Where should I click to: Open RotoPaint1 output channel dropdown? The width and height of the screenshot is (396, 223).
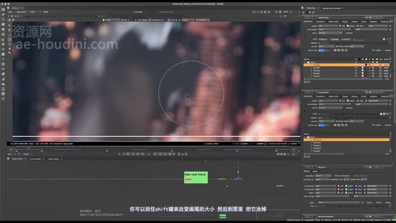pos(328,26)
